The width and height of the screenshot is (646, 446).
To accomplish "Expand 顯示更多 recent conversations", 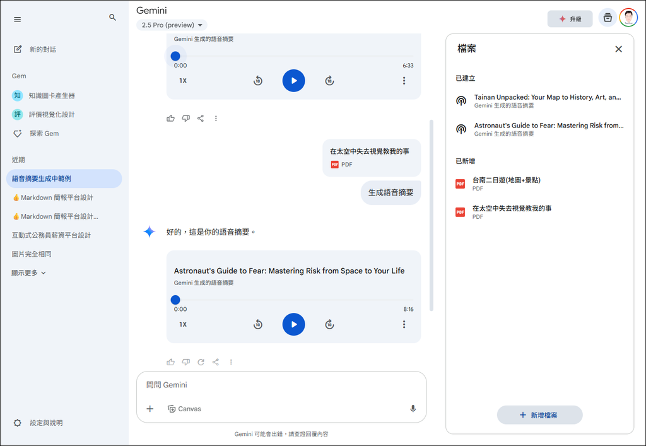I will [29, 273].
